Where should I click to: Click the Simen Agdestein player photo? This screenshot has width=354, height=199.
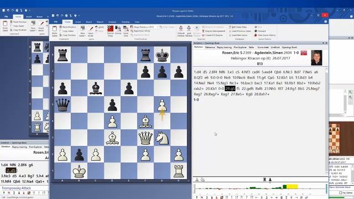click(316, 58)
